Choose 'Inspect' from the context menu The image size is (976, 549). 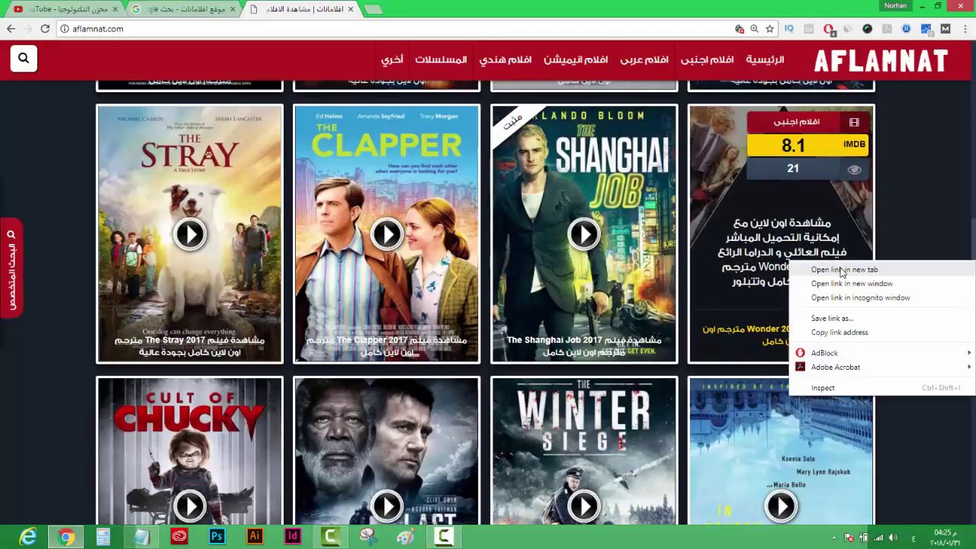[x=882, y=388]
